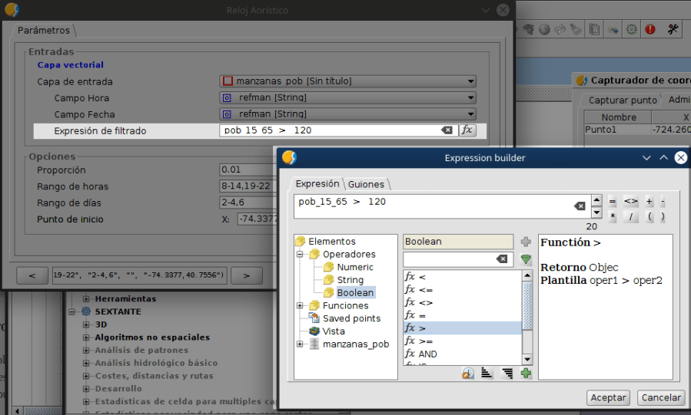The width and height of the screenshot is (691, 415).
Task: Click the Cancelar button
Action: pos(661,397)
